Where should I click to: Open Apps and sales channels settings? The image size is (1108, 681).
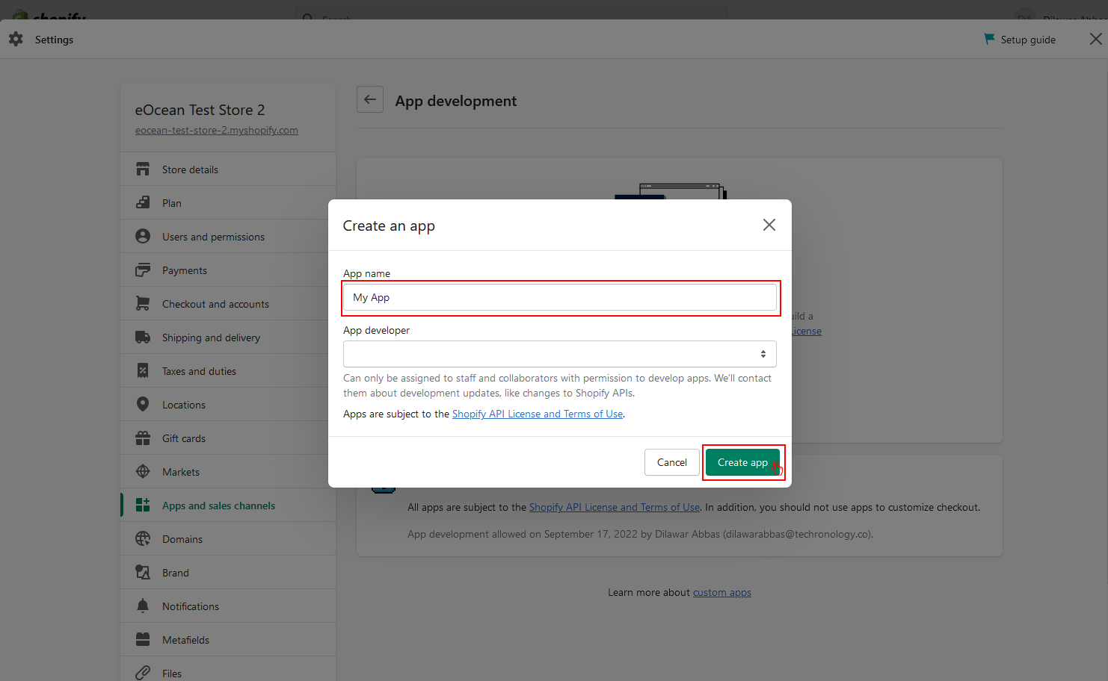click(218, 506)
